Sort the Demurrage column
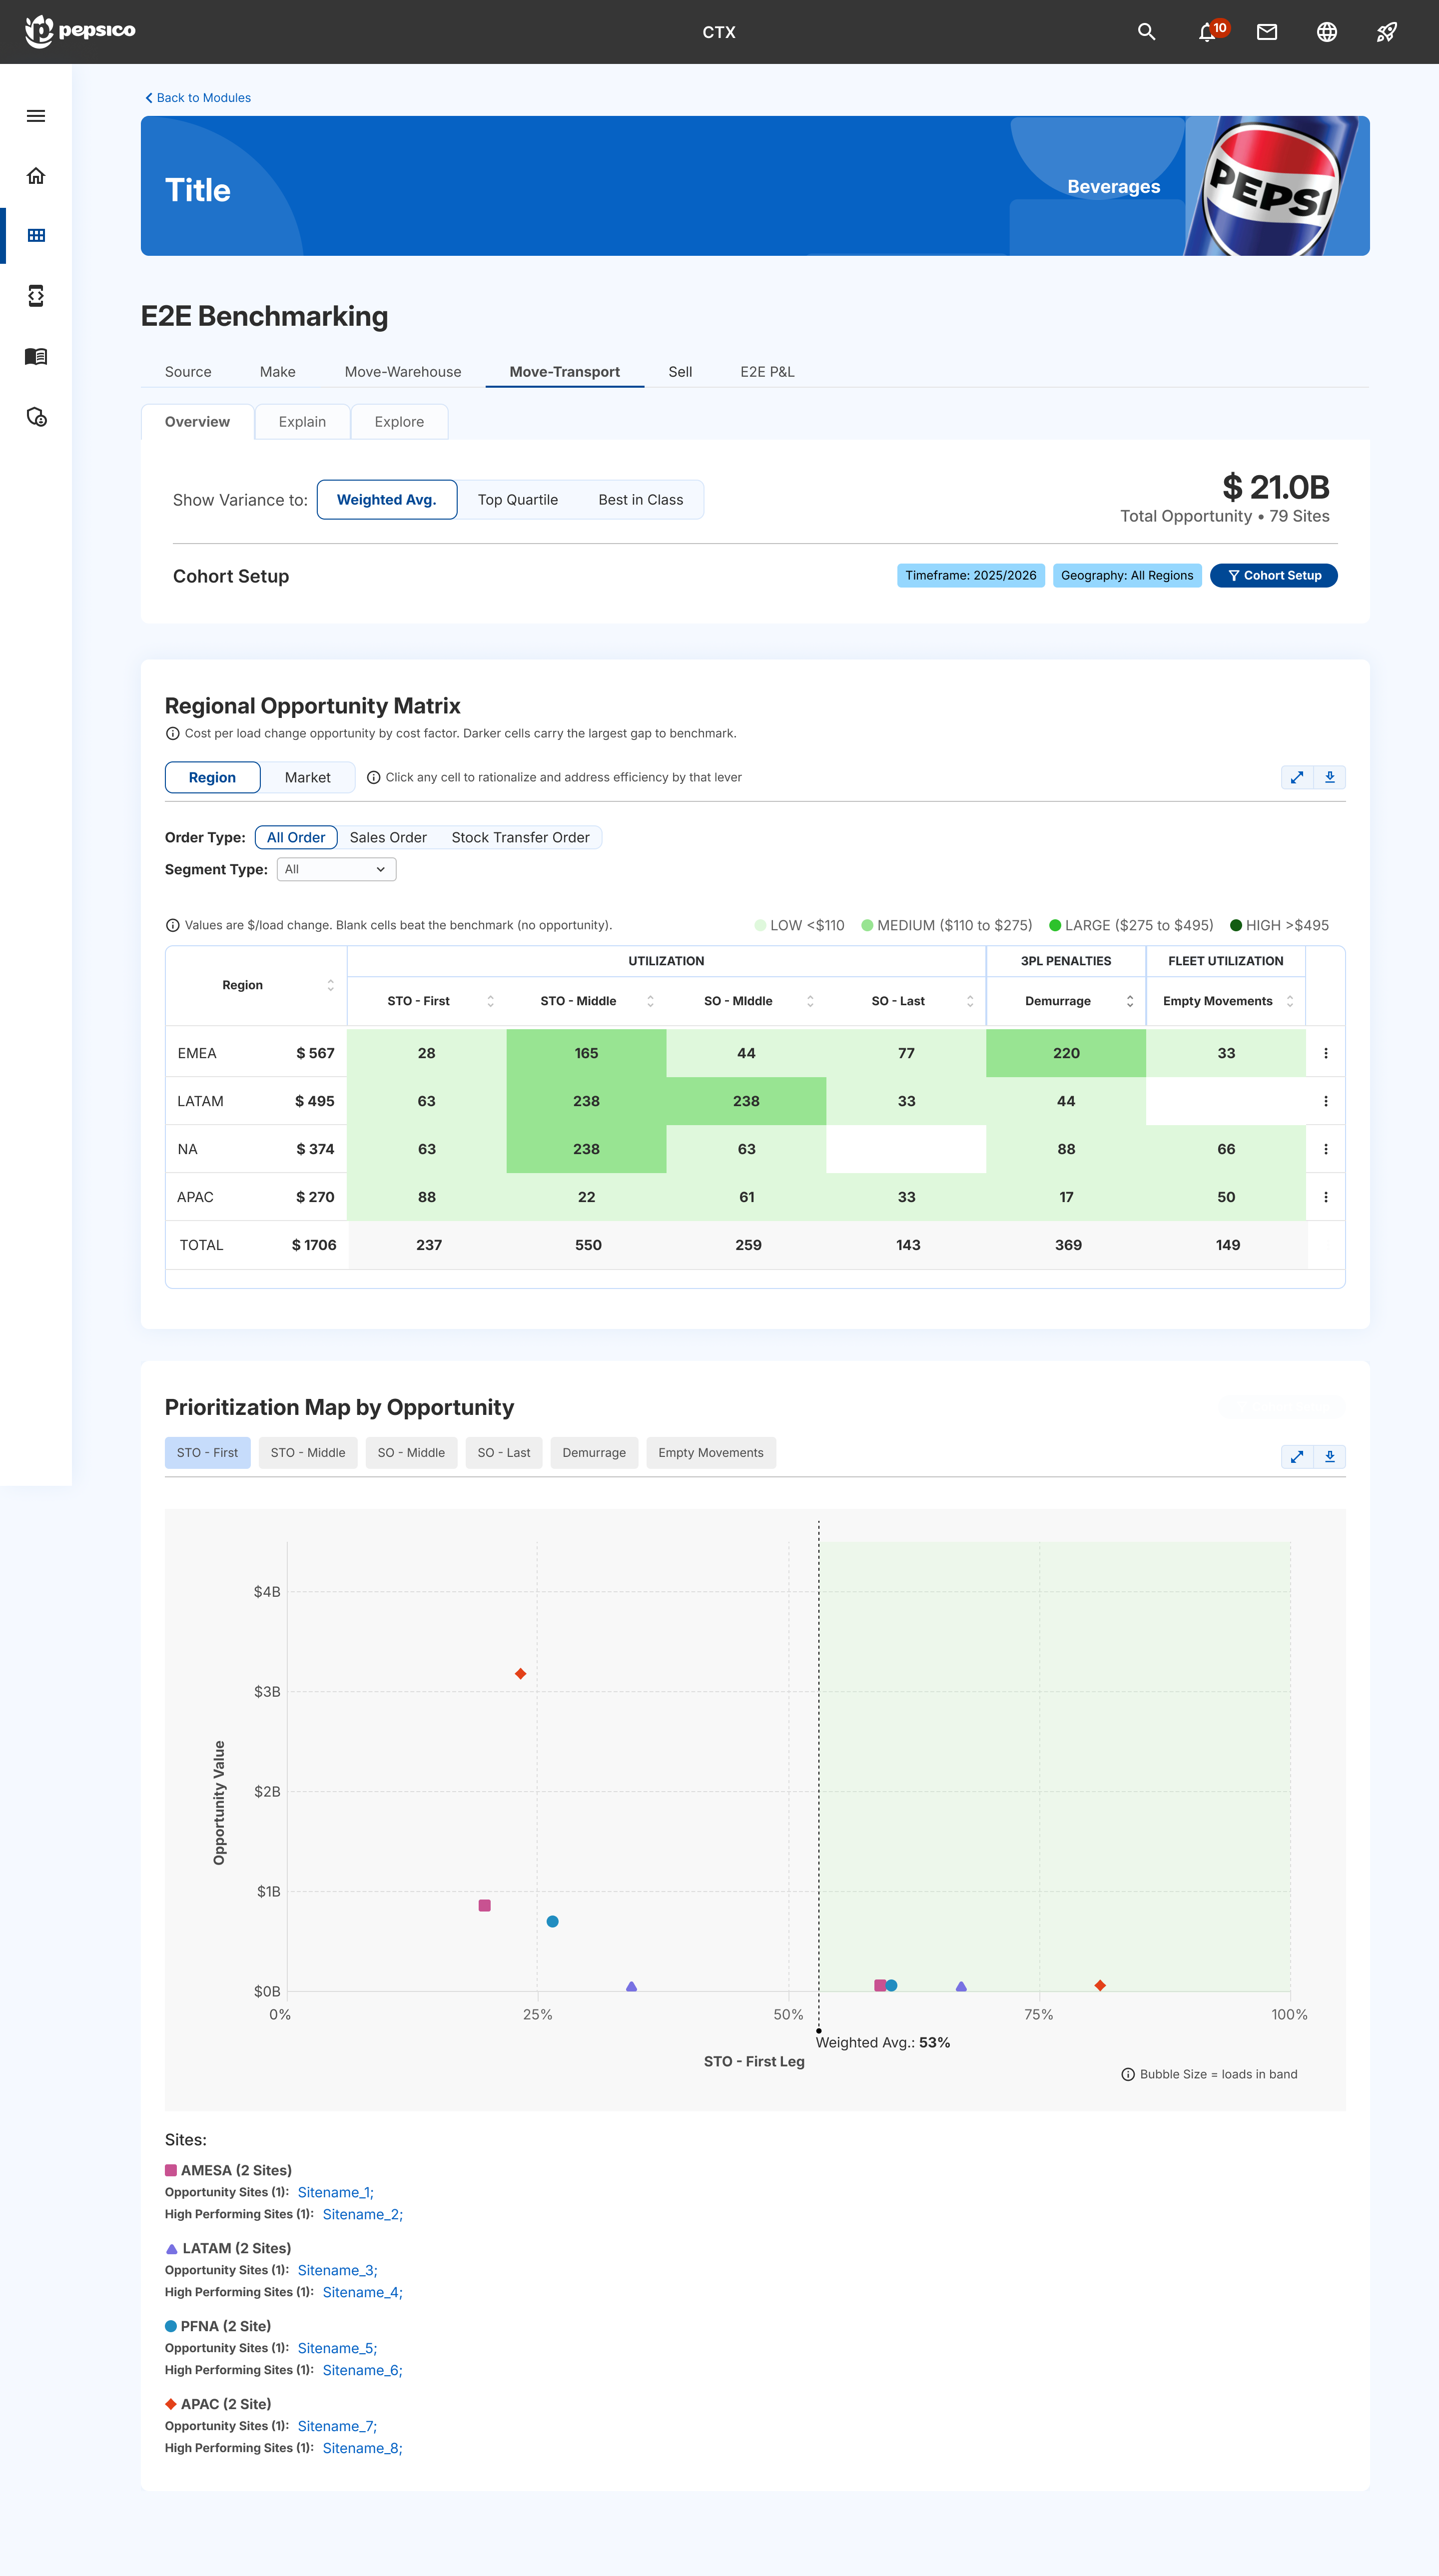The width and height of the screenshot is (1439, 2576). (1130, 1001)
